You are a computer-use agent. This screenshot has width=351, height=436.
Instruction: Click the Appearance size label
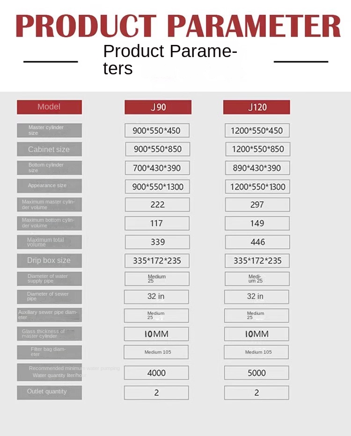[x=49, y=186]
